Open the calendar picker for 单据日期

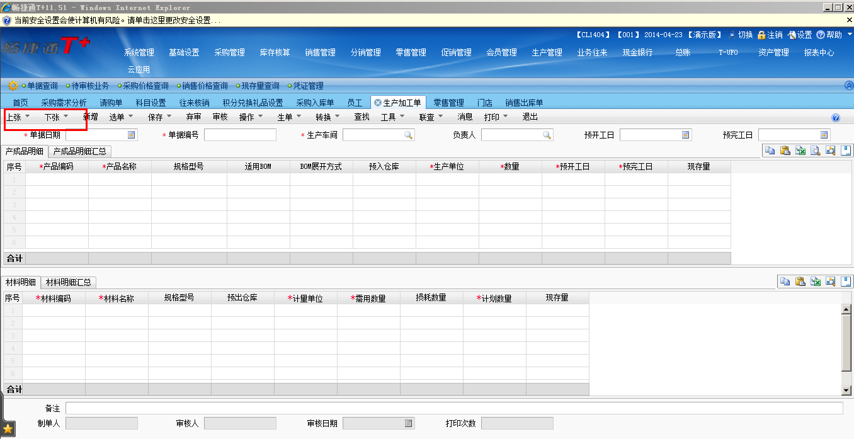point(132,135)
